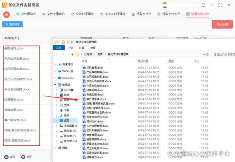Expand the 3D 对象 folder chevron

point(57,90)
